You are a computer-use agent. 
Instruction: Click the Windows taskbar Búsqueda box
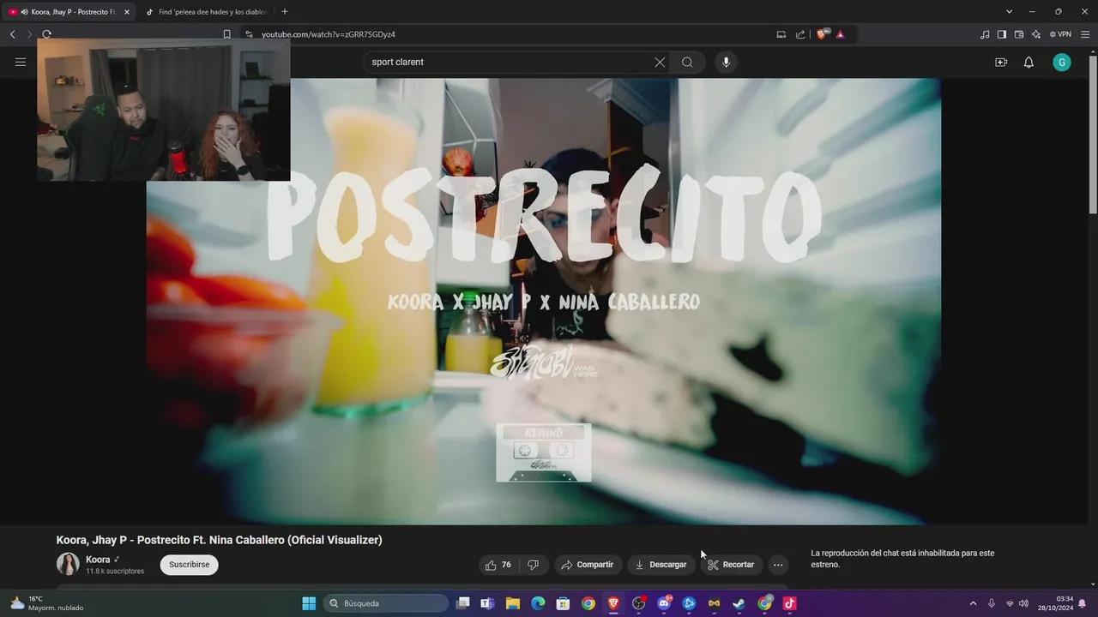[x=386, y=603]
